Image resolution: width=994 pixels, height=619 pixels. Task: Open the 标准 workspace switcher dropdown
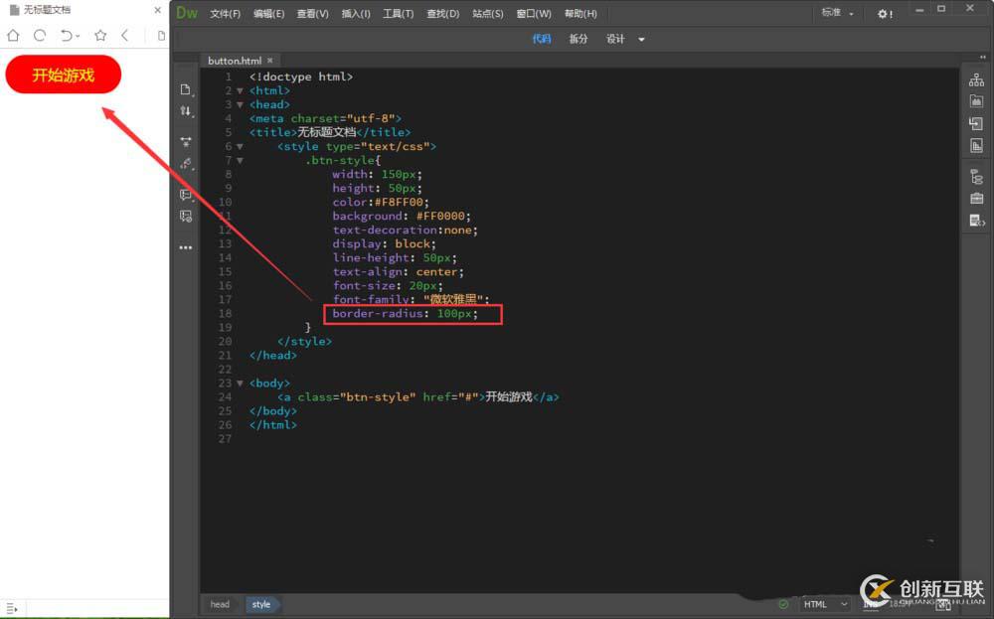coord(838,13)
